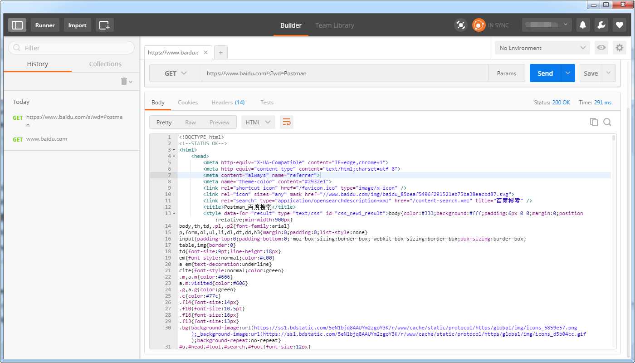Viewport: 635px width, 363px height.
Task: Collapse the html tag at line 3
Action: (174, 150)
